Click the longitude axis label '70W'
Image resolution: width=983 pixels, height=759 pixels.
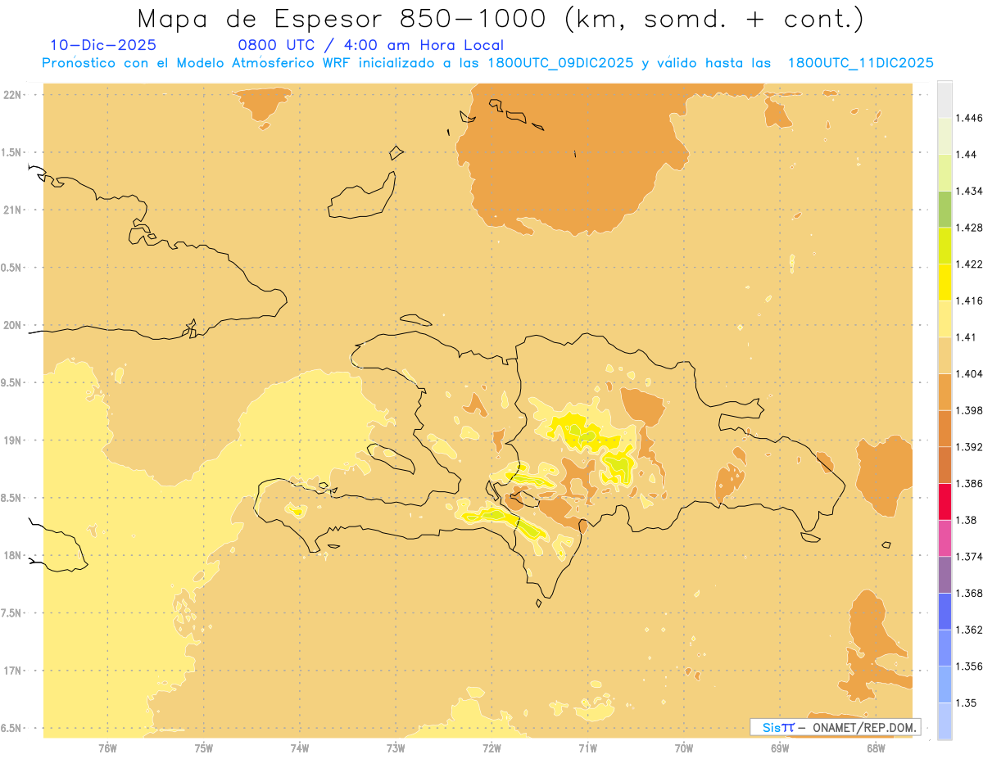(x=684, y=748)
